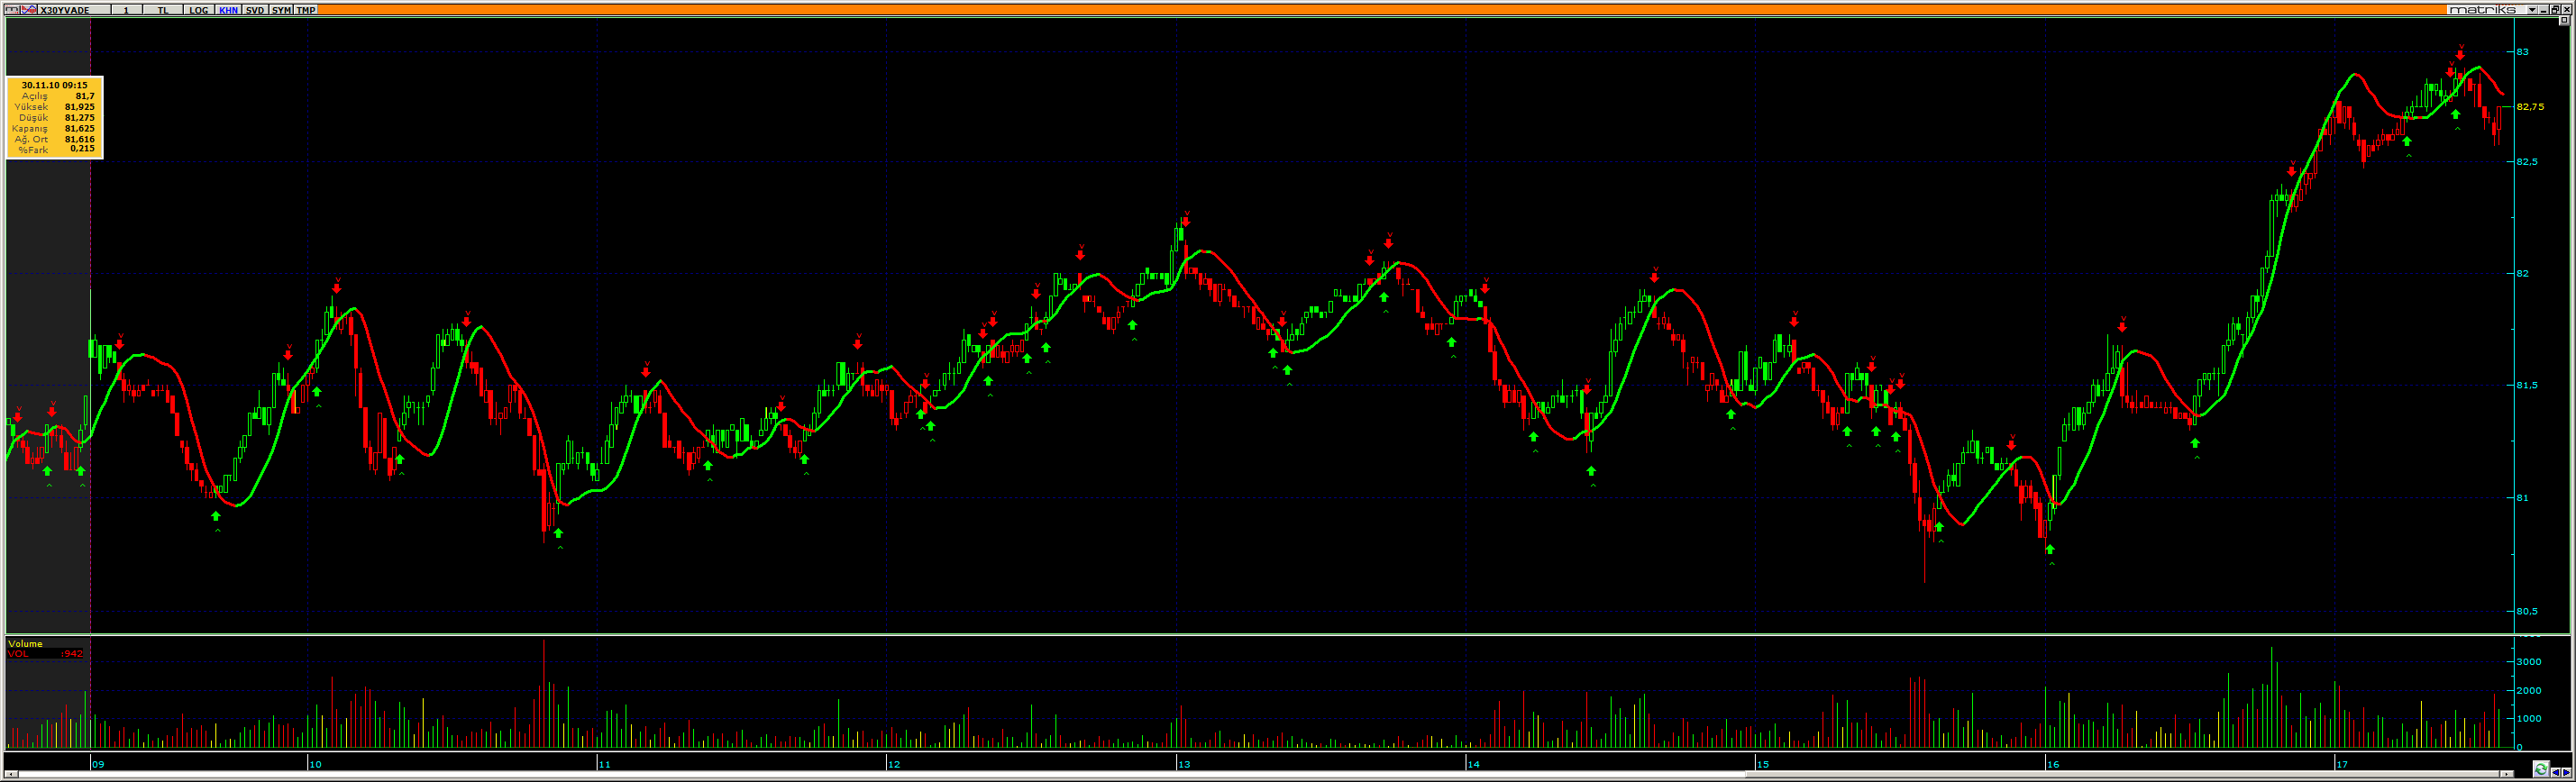
Task: Click the Volume panel label
Action: [x=25, y=644]
